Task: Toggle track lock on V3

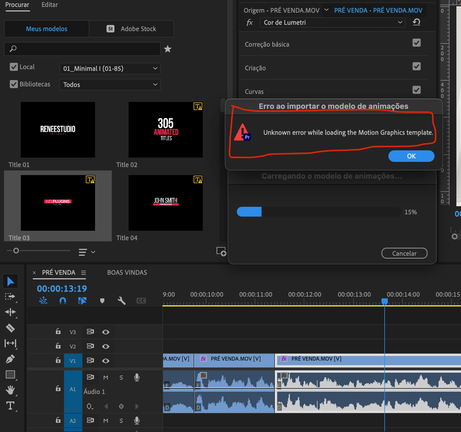Action: [58, 331]
